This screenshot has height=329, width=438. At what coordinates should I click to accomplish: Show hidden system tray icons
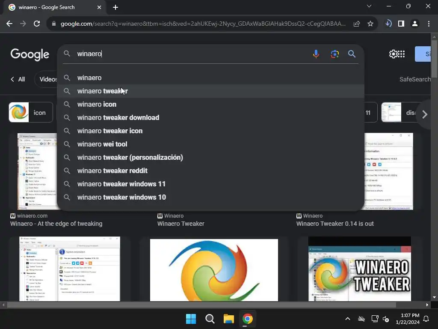[348, 319]
